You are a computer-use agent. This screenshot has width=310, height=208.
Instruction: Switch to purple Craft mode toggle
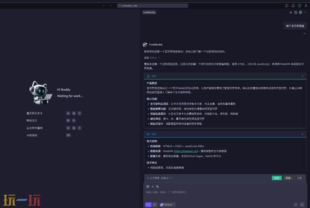(148, 205)
